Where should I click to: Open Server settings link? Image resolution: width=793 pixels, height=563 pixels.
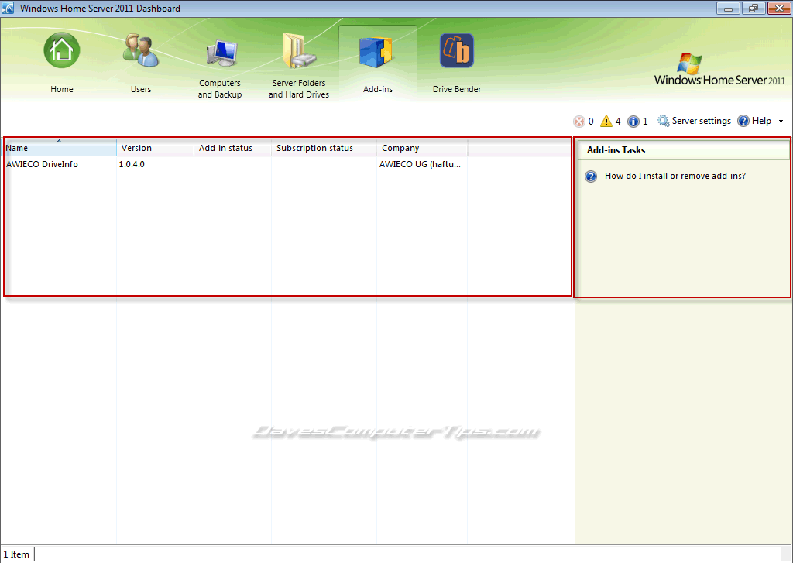click(702, 121)
